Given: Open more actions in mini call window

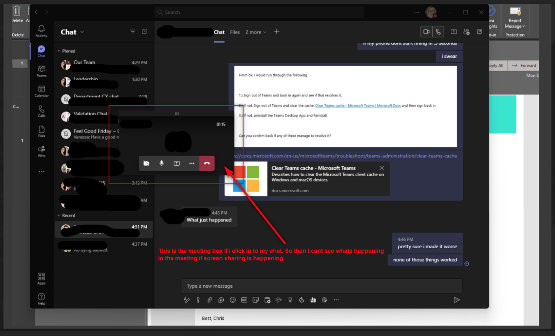Looking at the screenshot, I should (x=192, y=163).
